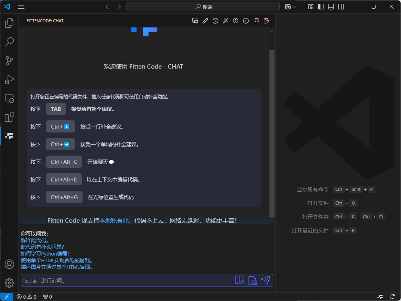Click the scrollbar up arrow in chat
This screenshot has width=401, height=301.
(x=272, y=31)
